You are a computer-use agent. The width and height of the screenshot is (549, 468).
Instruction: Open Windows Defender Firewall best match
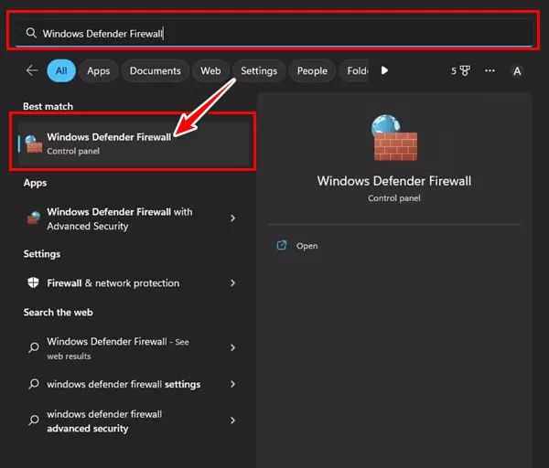133,144
